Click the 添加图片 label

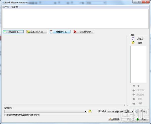tap(140, 95)
